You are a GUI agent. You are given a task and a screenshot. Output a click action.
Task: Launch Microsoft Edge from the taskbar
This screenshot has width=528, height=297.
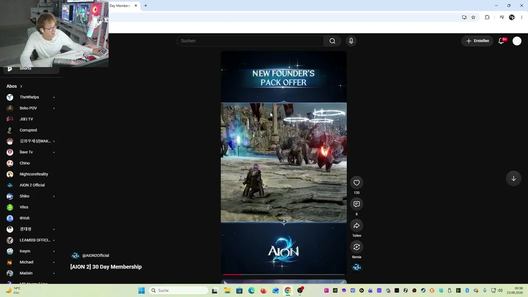tap(252, 290)
